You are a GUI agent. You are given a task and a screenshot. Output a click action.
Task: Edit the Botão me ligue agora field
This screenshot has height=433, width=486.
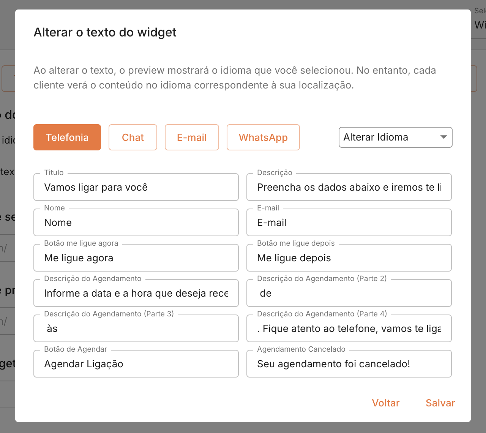[x=136, y=258]
